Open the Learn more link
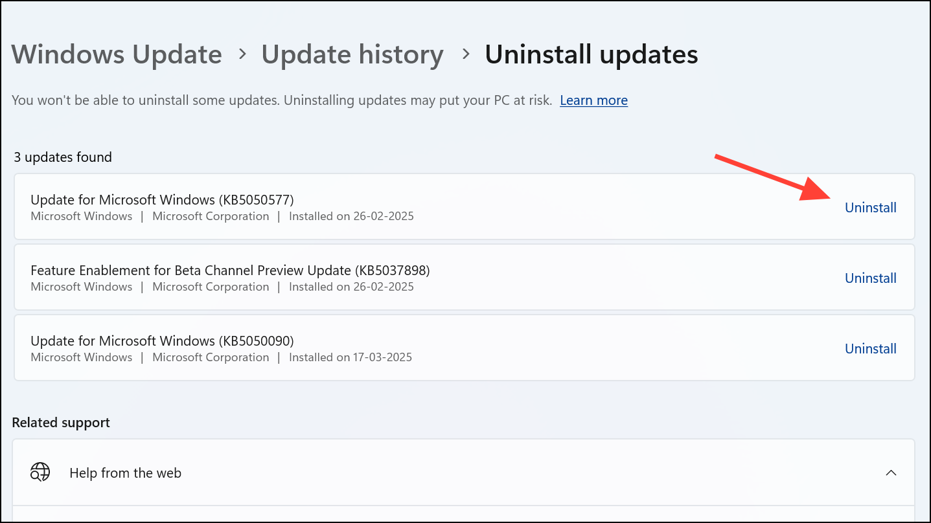This screenshot has width=931, height=523. [x=593, y=100]
